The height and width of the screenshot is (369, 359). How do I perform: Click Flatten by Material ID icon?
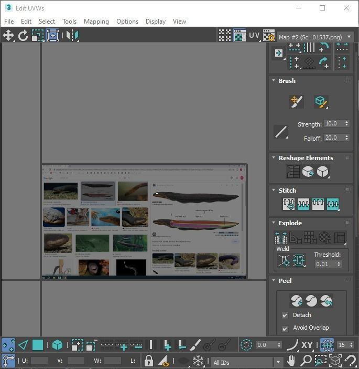(325, 238)
